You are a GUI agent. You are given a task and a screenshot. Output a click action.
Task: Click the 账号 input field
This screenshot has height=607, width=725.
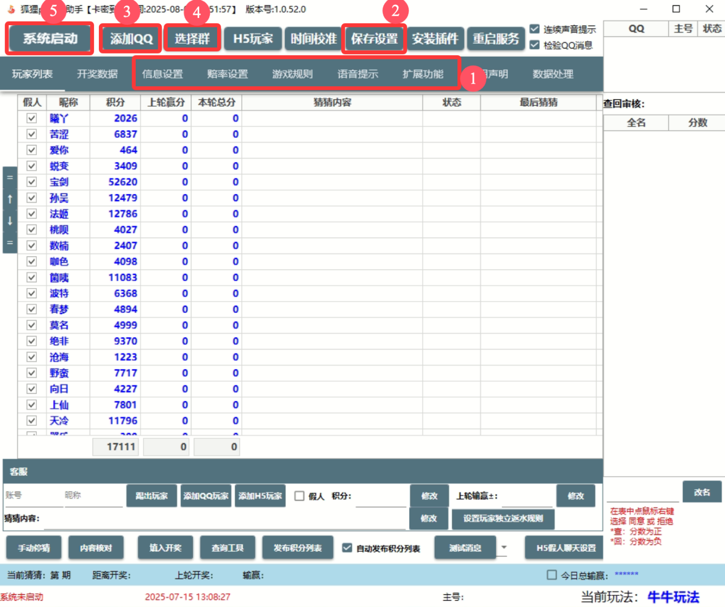click(x=32, y=496)
